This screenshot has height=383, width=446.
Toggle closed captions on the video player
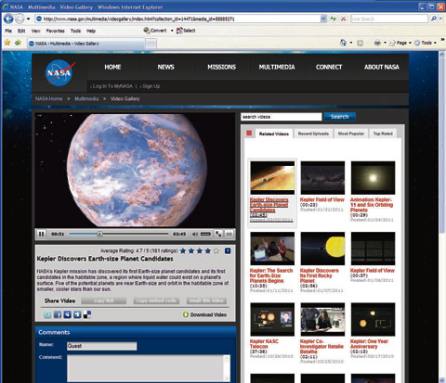point(229,234)
